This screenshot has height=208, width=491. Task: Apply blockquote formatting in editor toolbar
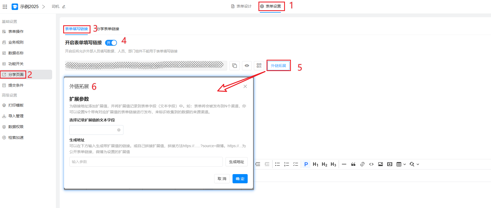353,164
